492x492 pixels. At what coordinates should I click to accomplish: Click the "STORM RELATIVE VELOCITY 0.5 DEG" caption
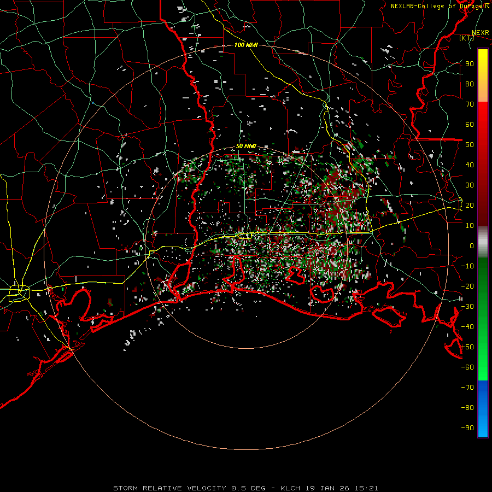189,488
